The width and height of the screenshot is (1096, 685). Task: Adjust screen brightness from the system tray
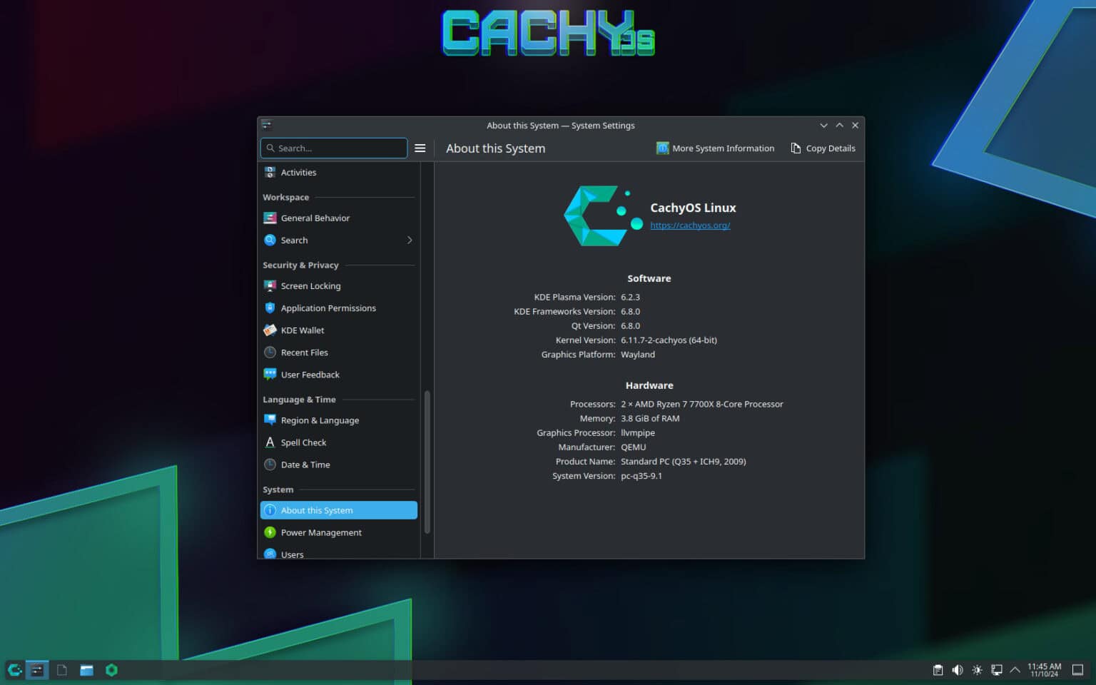(x=977, y=669)
